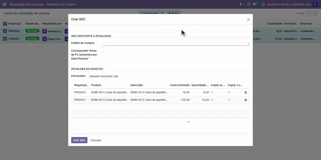This screenshot has width=321, height=160.
Task: Toggle Copiar as switch for PR00002 row
Action: (x=213, y=92)
